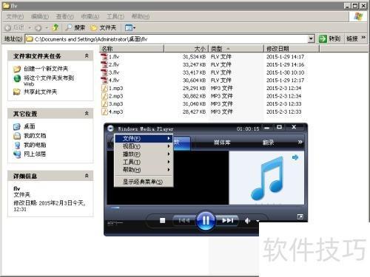Click the blue arrow above the music note
The width and height of the screenshot is (370, 277).
click(295, 157)
